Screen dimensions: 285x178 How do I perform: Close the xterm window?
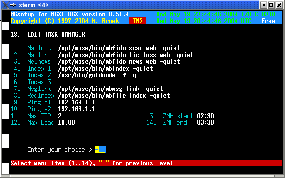pyautogui.click(x=279, y=5)
